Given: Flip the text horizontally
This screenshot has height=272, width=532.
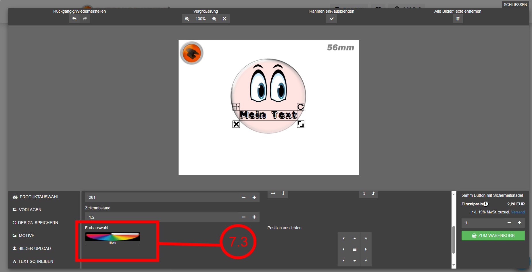Looking at the screenshot, I should coord(273,194).
